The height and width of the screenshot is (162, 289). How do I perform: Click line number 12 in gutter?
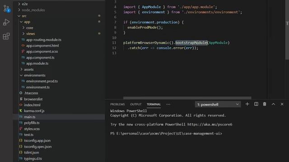coord(114,48)
